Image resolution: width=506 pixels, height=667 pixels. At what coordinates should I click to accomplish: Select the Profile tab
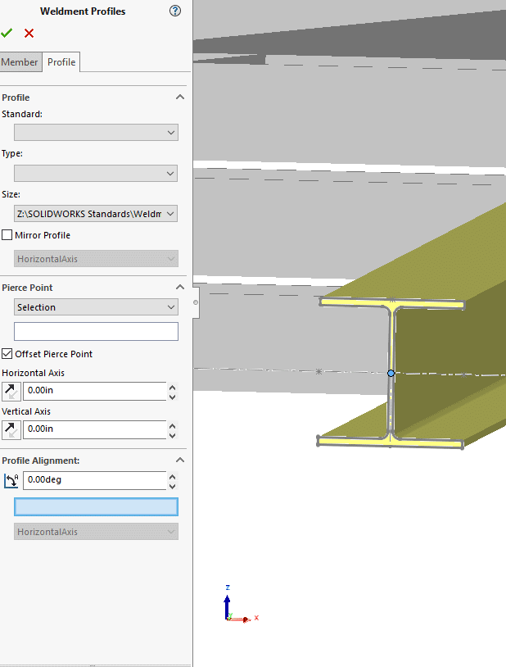[x=61, y=62]
